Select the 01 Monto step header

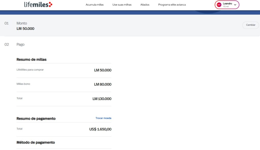(22, 23)
